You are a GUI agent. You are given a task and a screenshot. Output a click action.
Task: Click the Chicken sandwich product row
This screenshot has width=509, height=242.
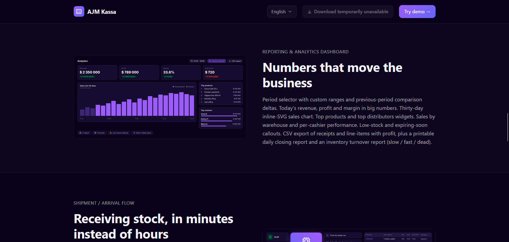tap(221, 92)
